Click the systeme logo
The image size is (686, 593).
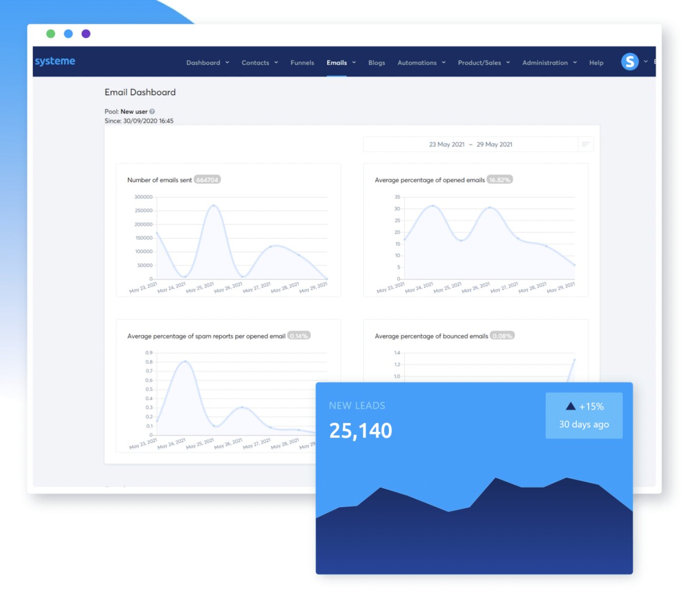click(x=54, y=61)
